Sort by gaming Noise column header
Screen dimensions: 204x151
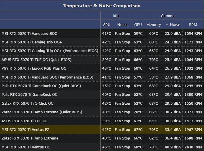(175, 25)
